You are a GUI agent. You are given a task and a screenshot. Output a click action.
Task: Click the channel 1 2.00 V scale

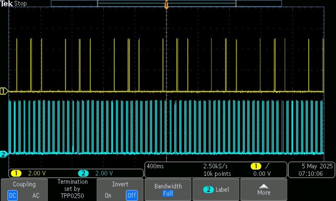tap(37, 173)
